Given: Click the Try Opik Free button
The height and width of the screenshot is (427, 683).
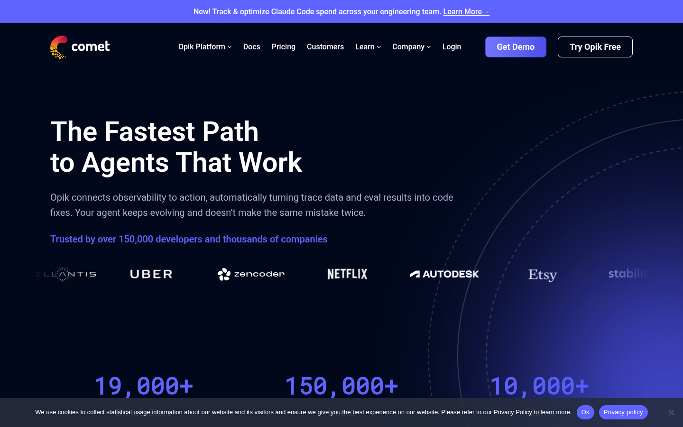Looking at the screenshot, I should point(595,47).
